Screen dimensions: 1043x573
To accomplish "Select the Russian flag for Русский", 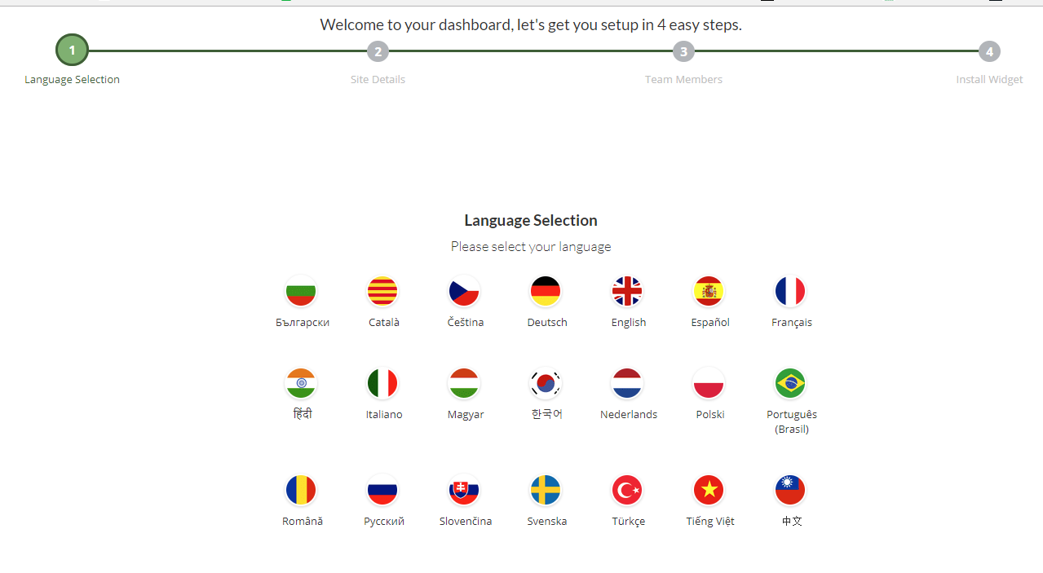I will [382, 490].
